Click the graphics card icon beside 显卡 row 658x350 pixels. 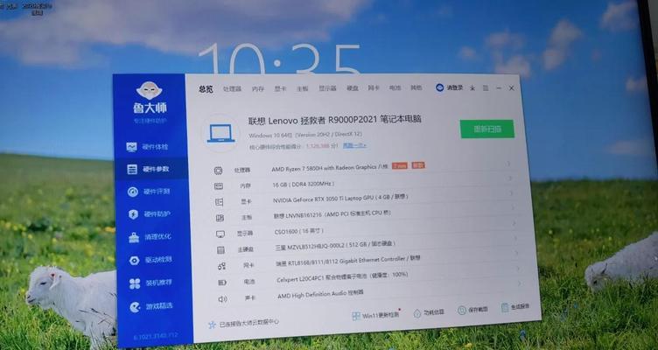pos(219,202)
